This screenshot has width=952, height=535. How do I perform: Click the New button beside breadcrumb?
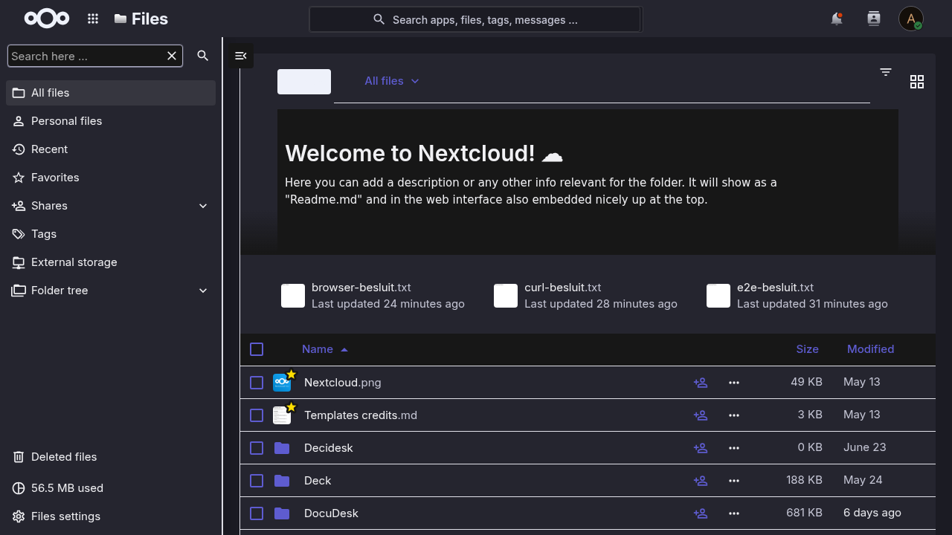[304, 82]
